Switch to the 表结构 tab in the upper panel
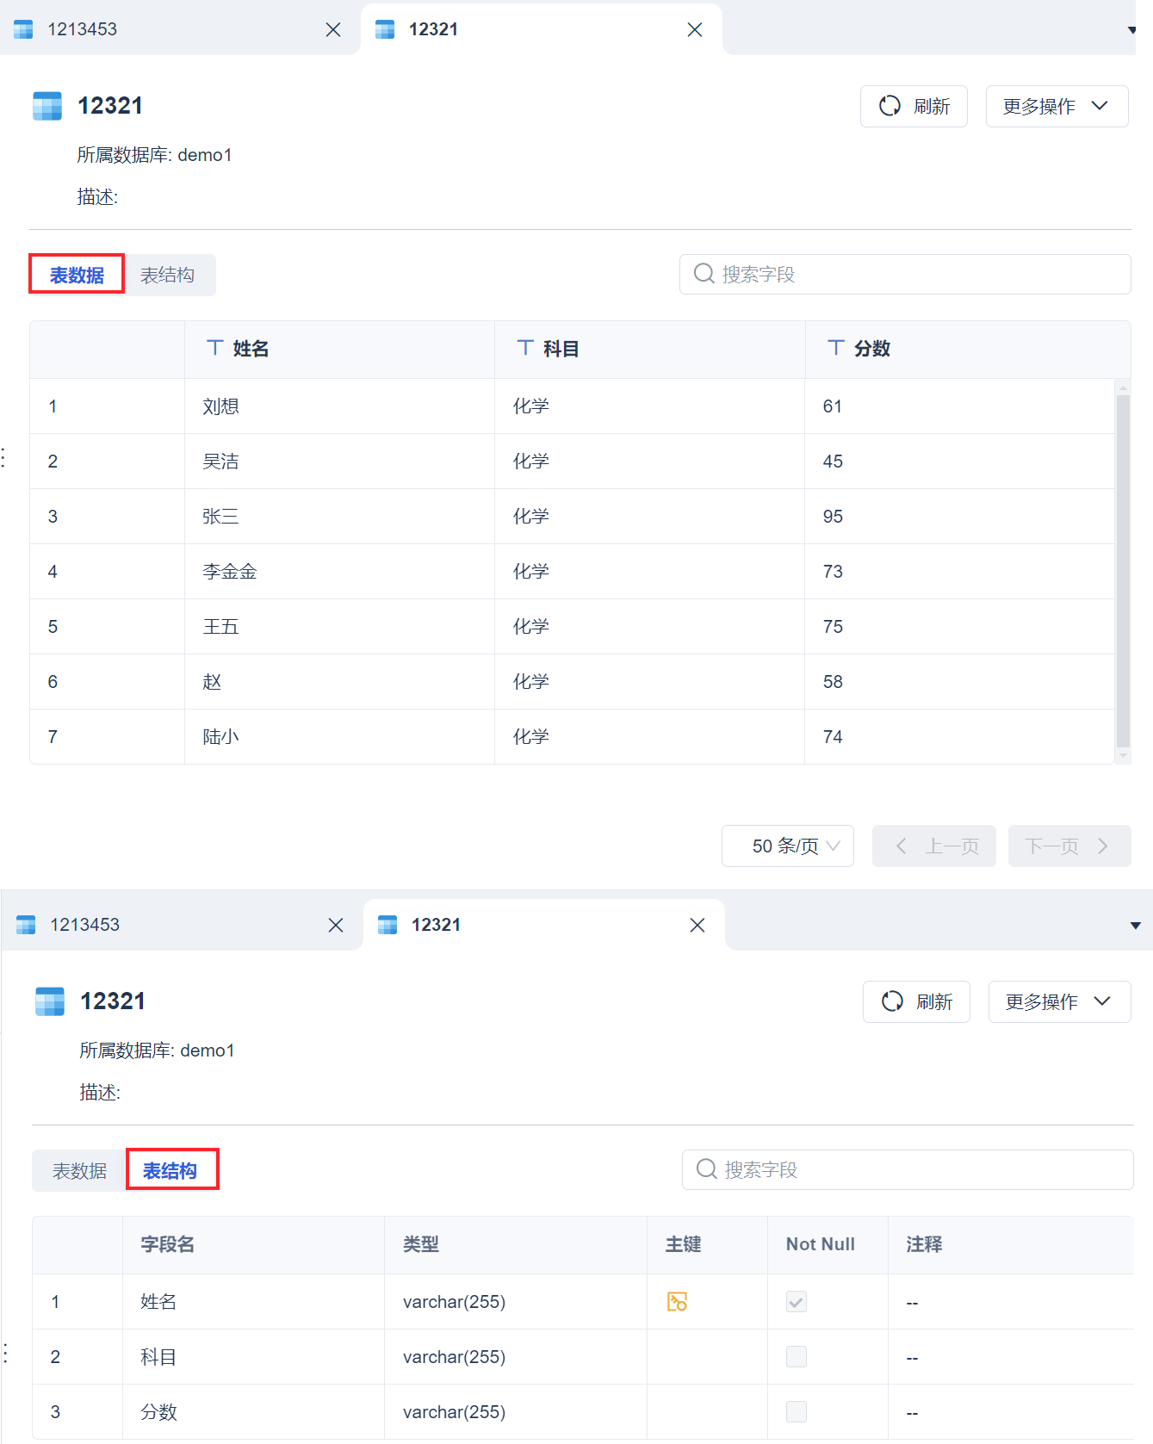 coord(168,275)
